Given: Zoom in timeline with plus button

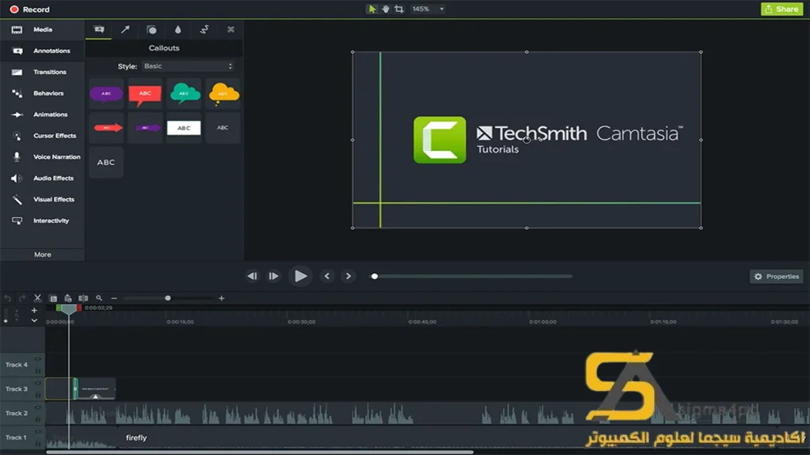Looking at the screenshot, I should [x=221, y=298].
